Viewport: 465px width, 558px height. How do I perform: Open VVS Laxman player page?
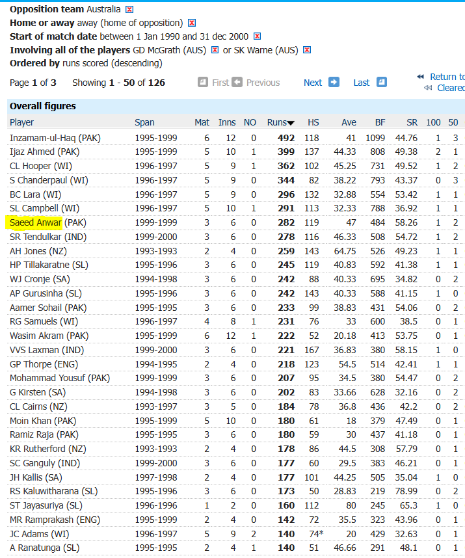[x=34, y=350]
